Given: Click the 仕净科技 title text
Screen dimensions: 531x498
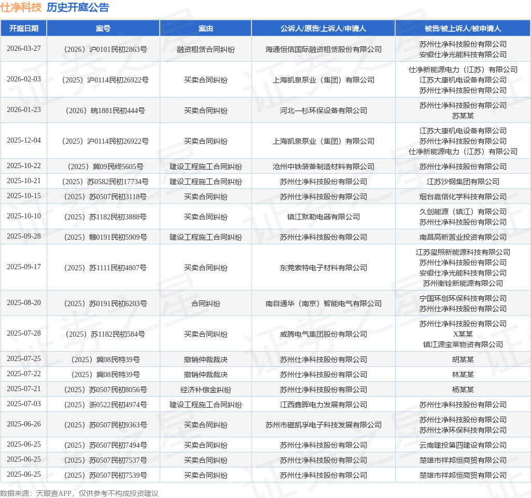Looking at the screenshot, I should point(21,7).
